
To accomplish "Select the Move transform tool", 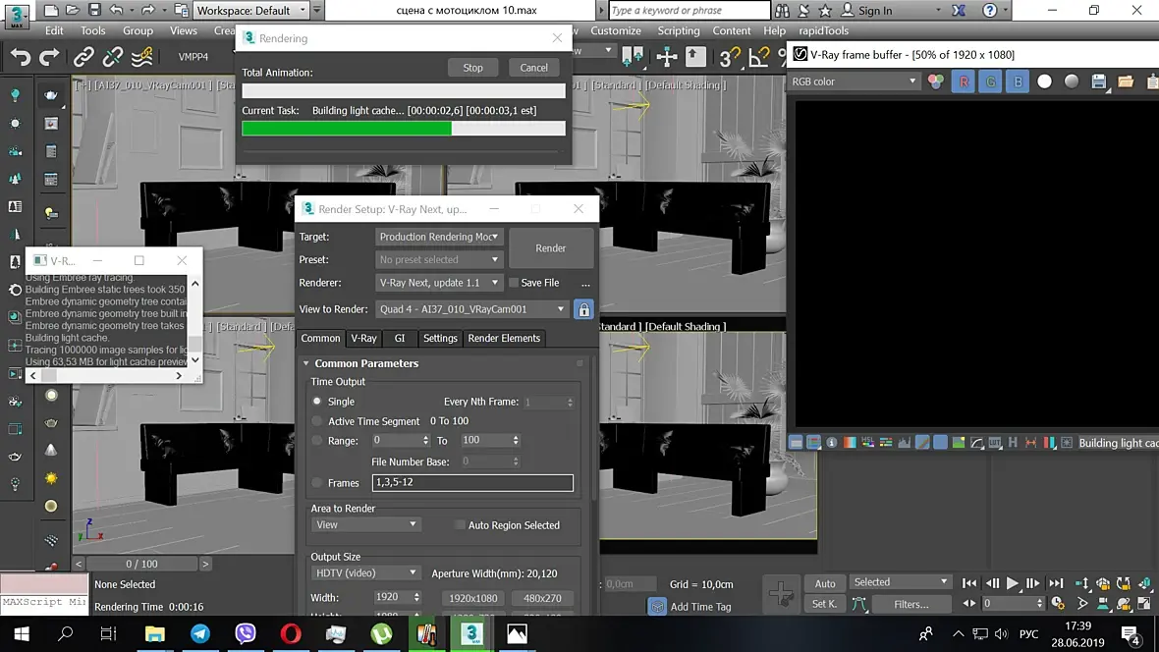I will tap(667, 57).
